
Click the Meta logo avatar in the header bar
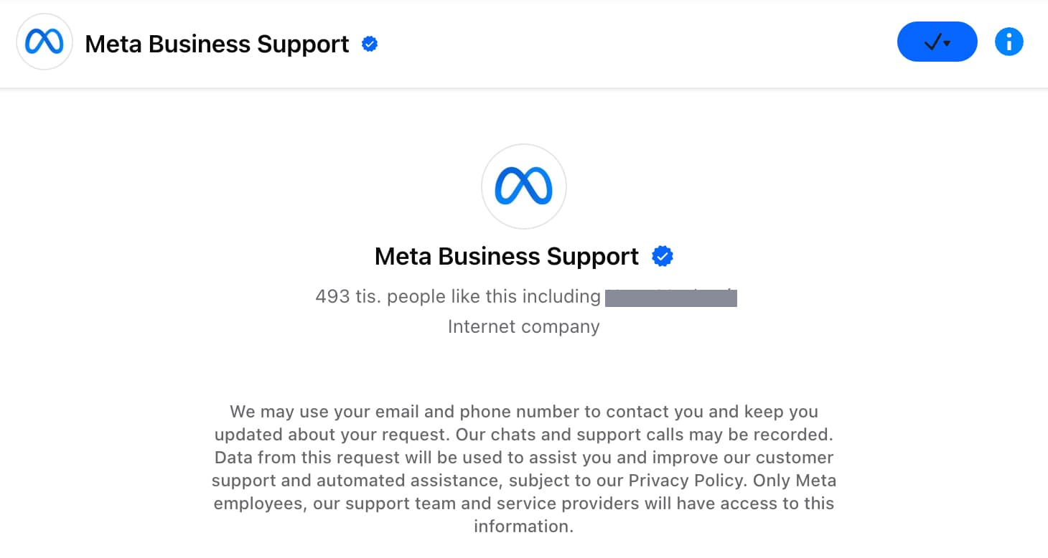click(45, 42)
